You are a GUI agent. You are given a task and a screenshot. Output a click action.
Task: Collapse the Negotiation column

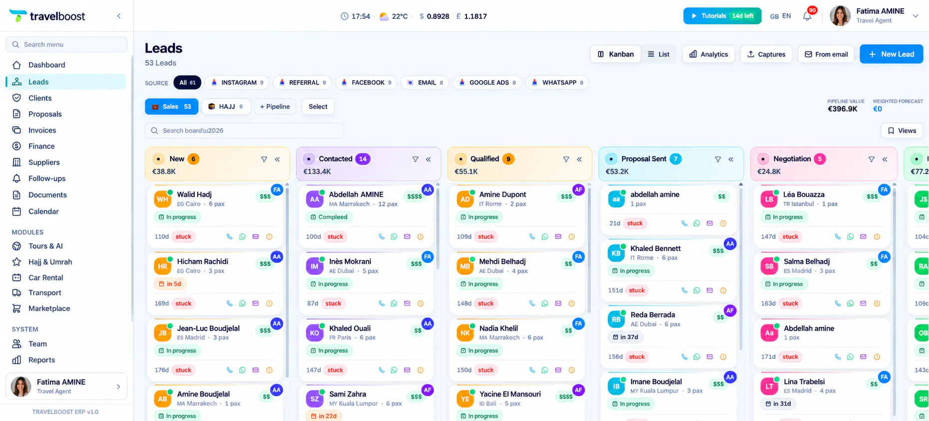pos(885,159)
